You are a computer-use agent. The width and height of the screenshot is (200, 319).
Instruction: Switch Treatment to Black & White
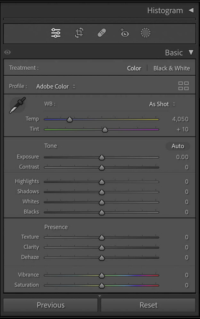point(172,68)
